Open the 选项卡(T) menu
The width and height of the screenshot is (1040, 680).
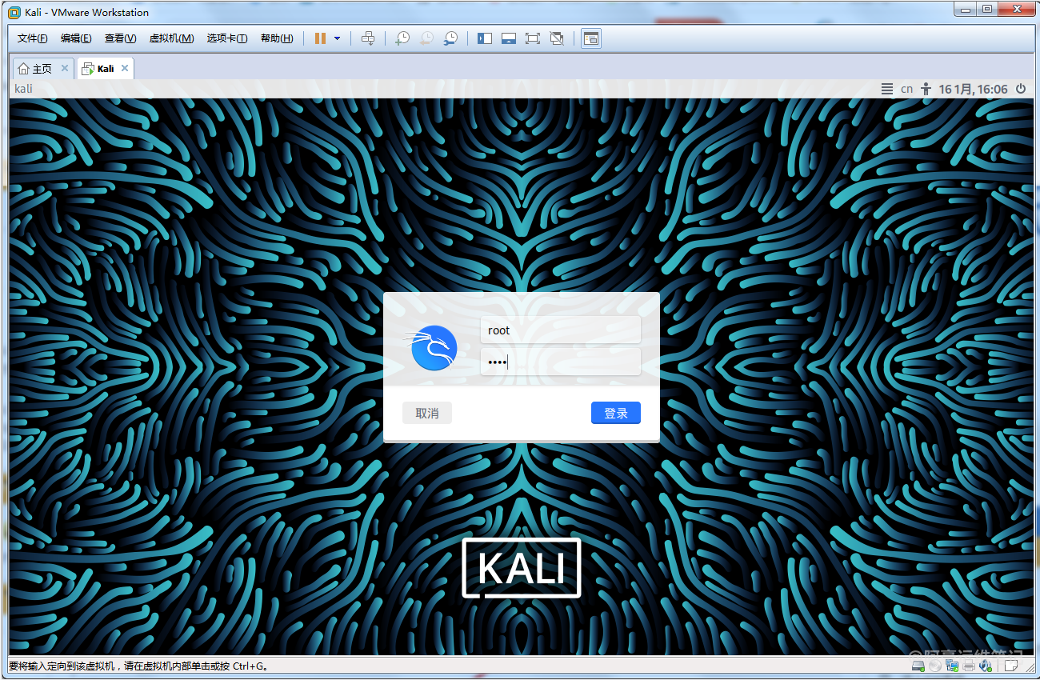coord(227,38)
